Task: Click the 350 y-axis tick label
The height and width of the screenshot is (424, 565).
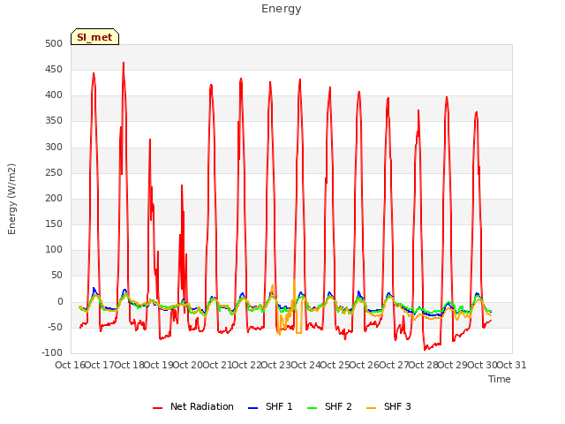Action: 54,121
